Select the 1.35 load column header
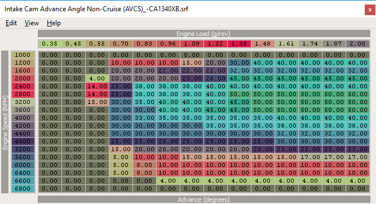Viewport: 376px width, 204px height. [239, 44]
